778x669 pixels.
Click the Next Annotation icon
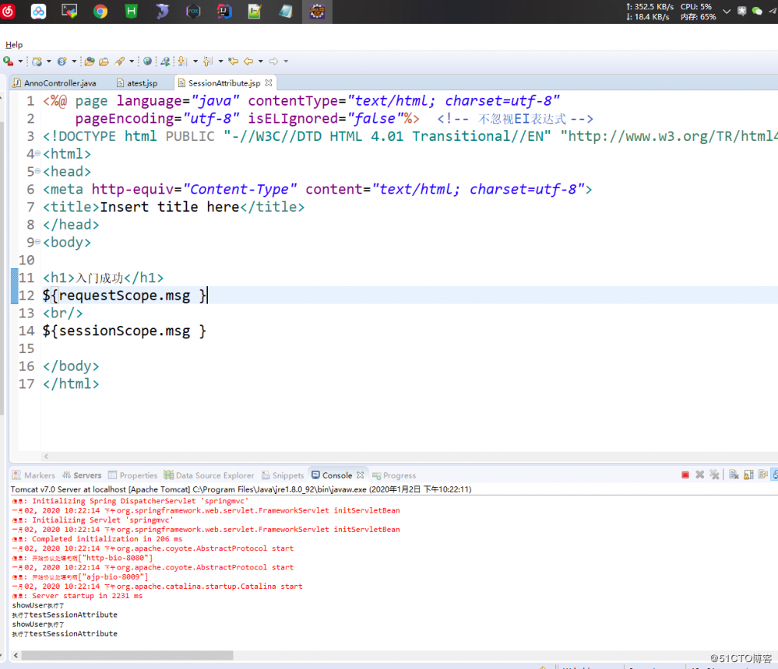182,61
